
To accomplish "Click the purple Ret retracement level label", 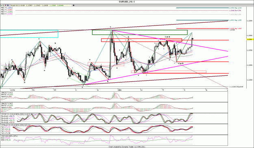I will [235, 11].
